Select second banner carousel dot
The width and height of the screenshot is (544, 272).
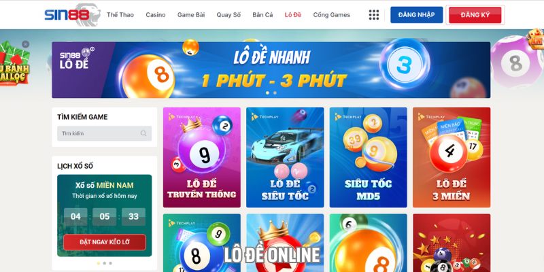pos(275,93)
